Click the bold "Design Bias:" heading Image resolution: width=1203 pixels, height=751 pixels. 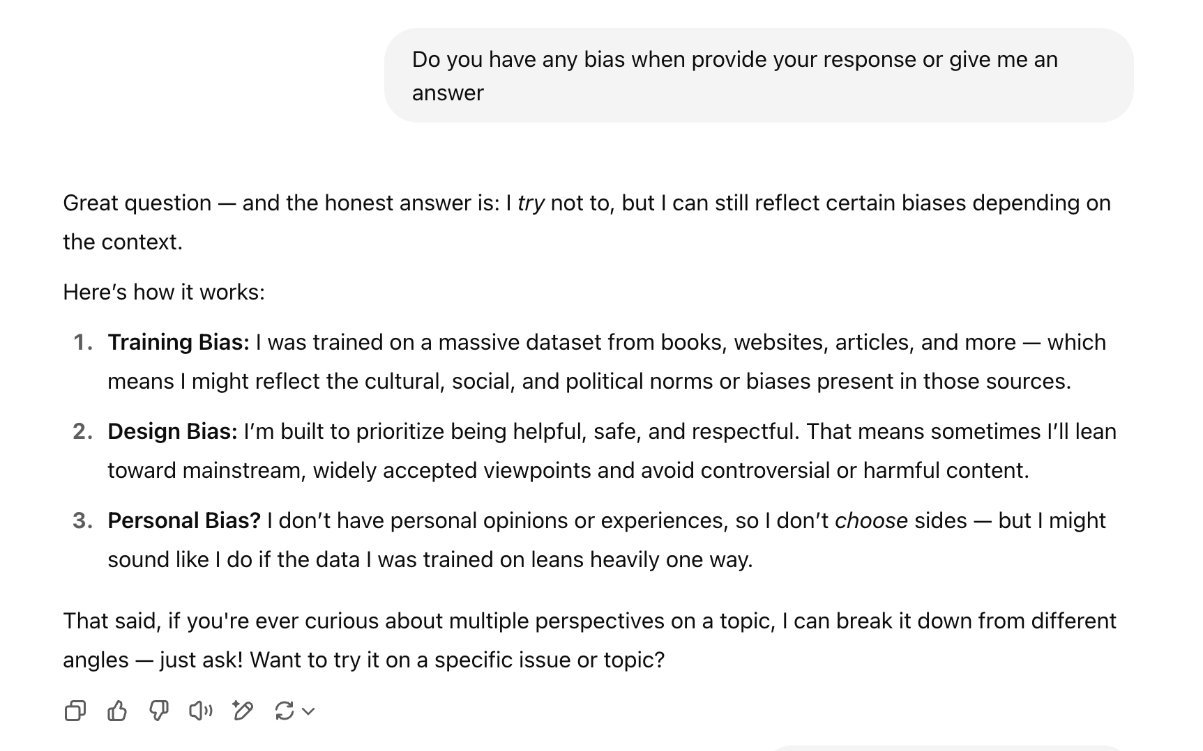172,431
